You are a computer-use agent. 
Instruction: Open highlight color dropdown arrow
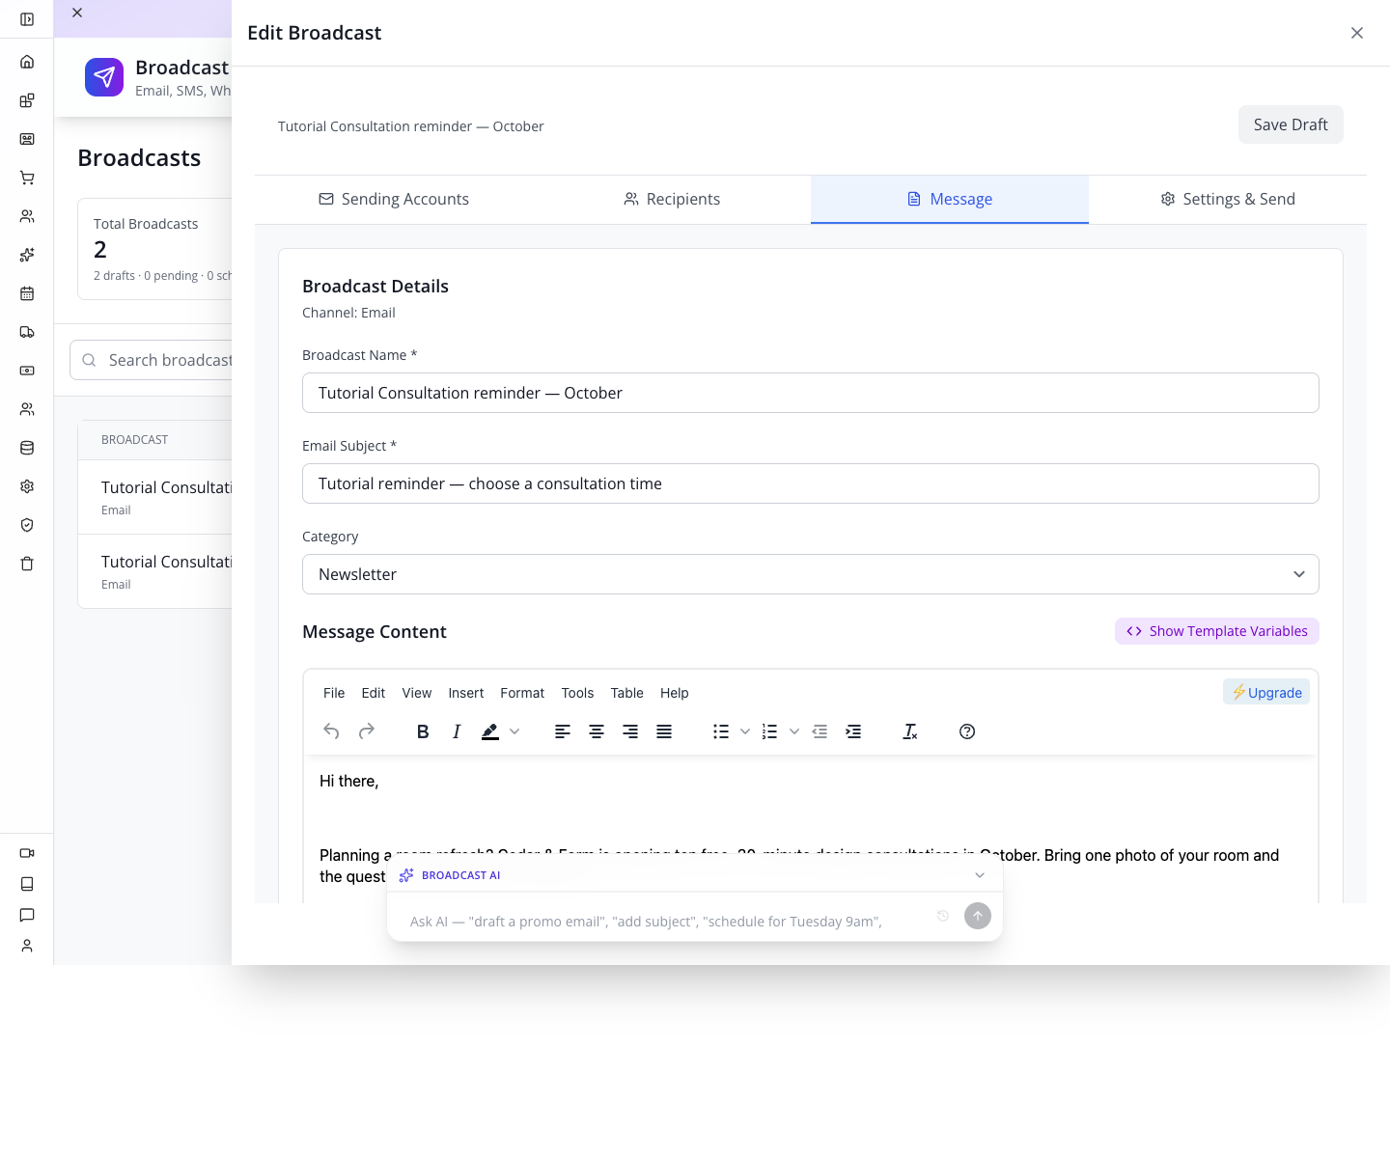(x=514, y=731)
